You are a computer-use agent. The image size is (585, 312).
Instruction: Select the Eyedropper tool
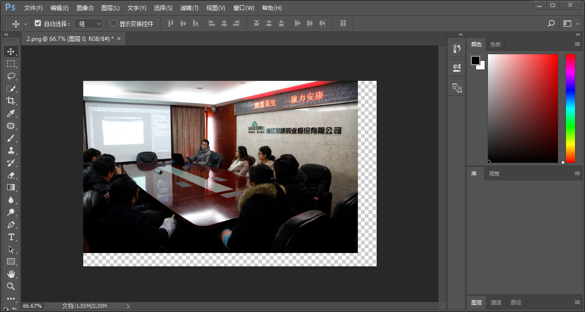(x=10, y=113)
